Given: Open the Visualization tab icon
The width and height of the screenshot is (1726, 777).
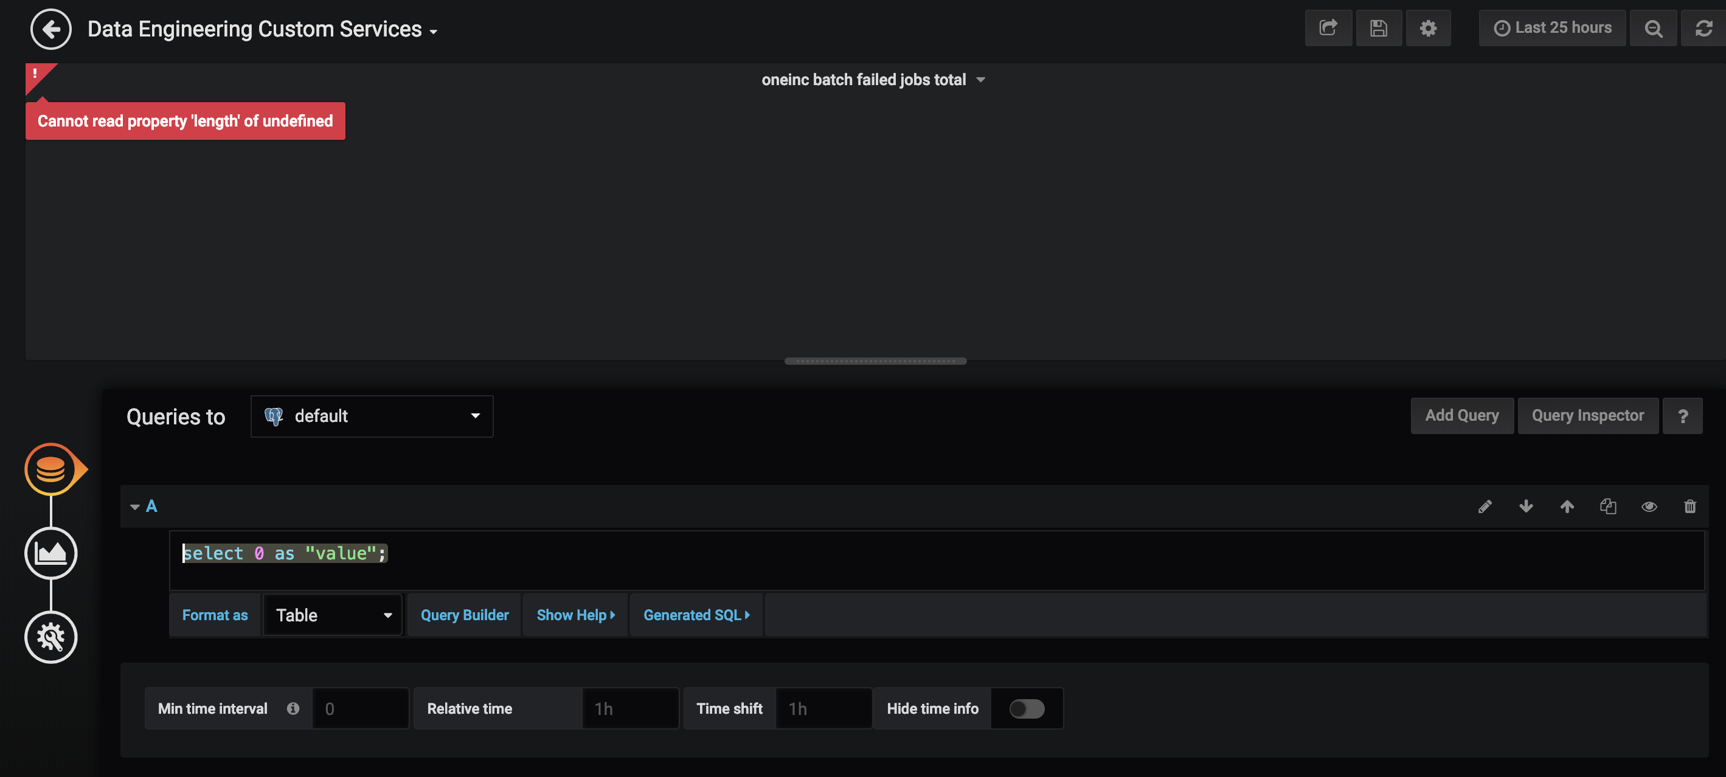Looking at the screenshot, I should click(51, 553).
